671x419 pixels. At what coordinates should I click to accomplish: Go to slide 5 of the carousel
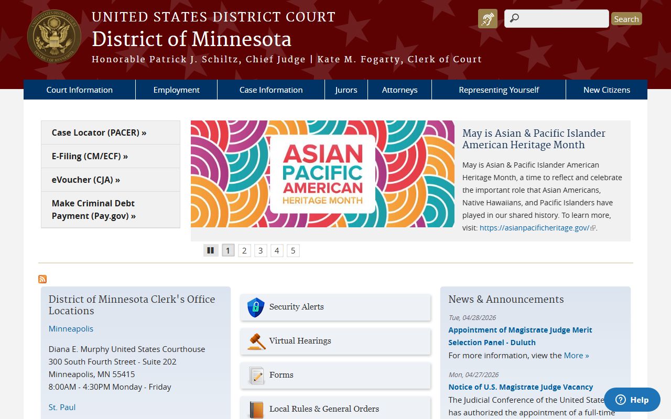point(293,250)
